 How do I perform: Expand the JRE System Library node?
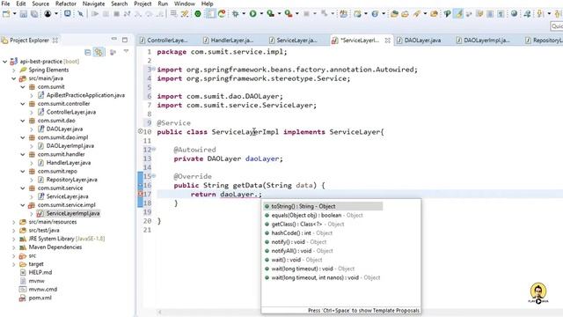(x=14, y=239)
